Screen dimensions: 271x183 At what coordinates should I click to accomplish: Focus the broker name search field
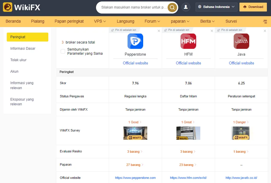(134, 7)
